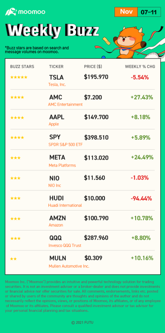Click the two-star rating beside MULN
165x333 pixels.
click(x=13, y=259)
